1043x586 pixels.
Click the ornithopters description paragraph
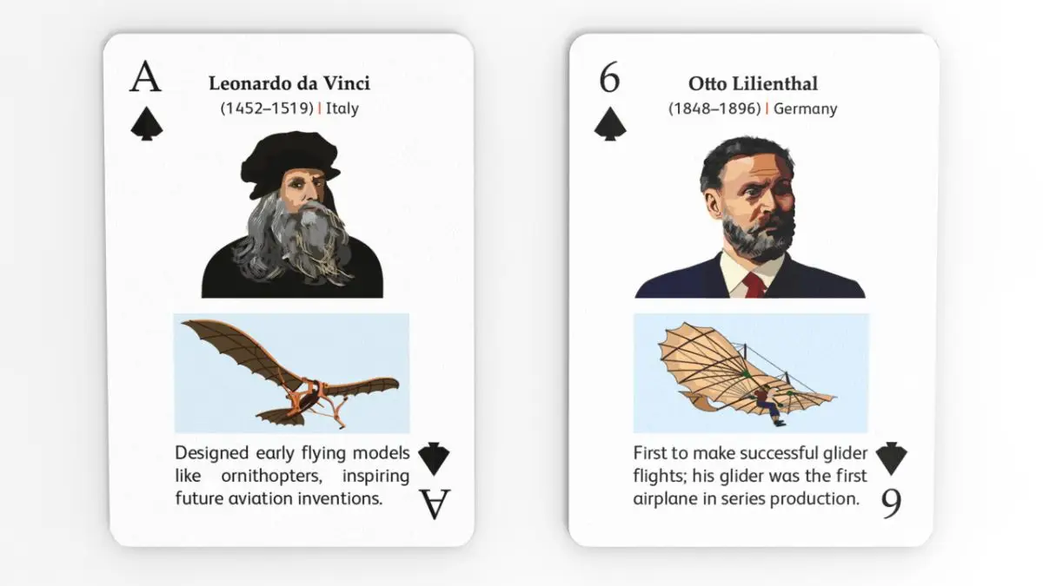click(x=292, y=476)
